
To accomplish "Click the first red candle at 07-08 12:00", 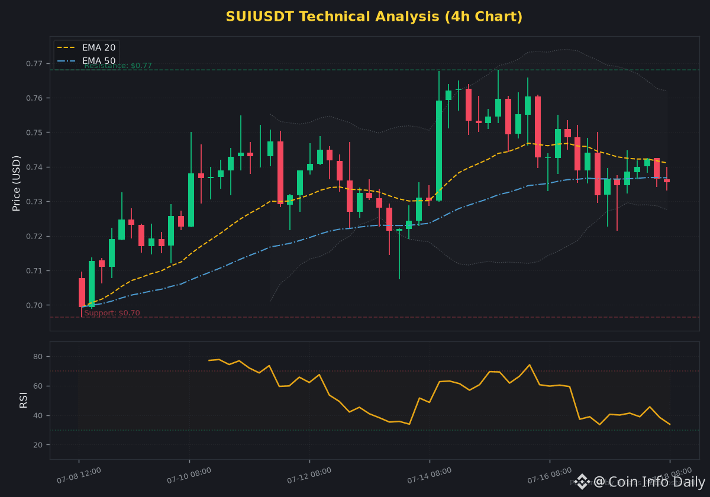I will 82,292.
